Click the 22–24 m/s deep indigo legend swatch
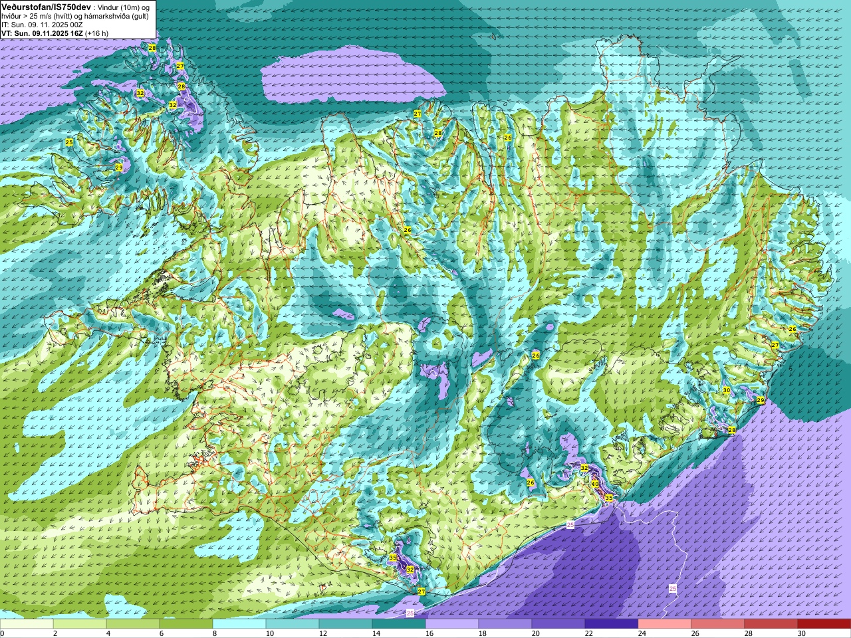 [x=612, y=624]
